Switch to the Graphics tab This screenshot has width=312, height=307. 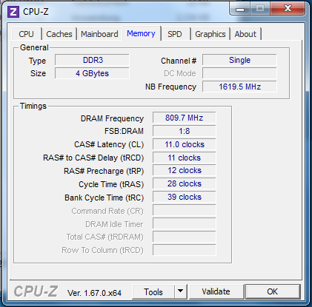210,34
